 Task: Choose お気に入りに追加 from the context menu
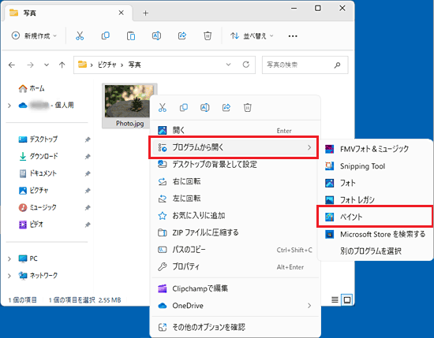(x=235, y=216)
